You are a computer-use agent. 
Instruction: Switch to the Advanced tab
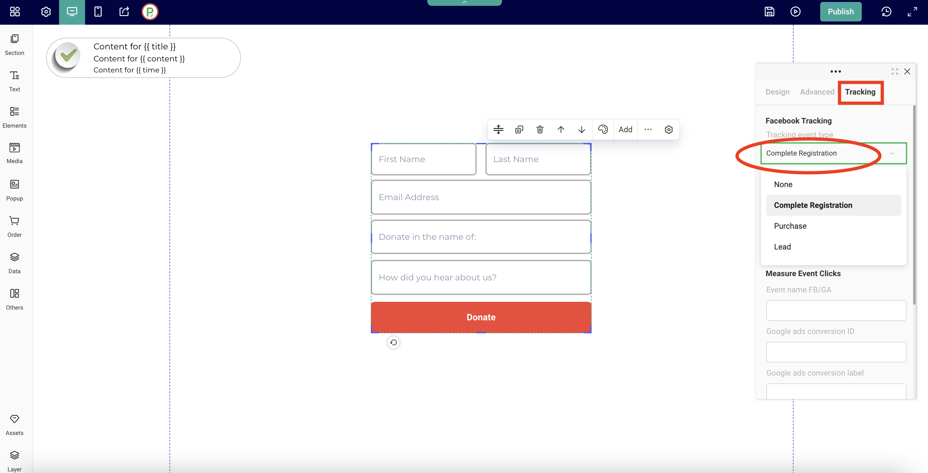coord(817,92)
